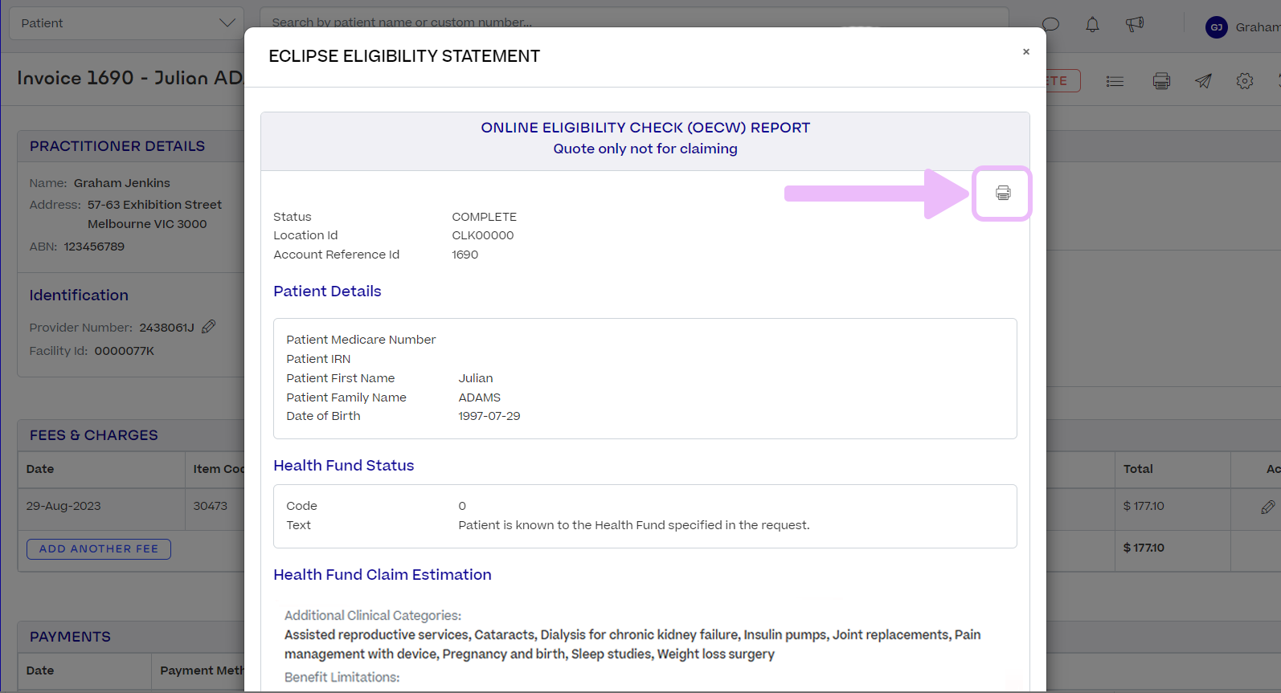Select the Benefit Limitations label
Image resolution: width=1281 pixels, height=693 pixels.
(x=342, y=678)
